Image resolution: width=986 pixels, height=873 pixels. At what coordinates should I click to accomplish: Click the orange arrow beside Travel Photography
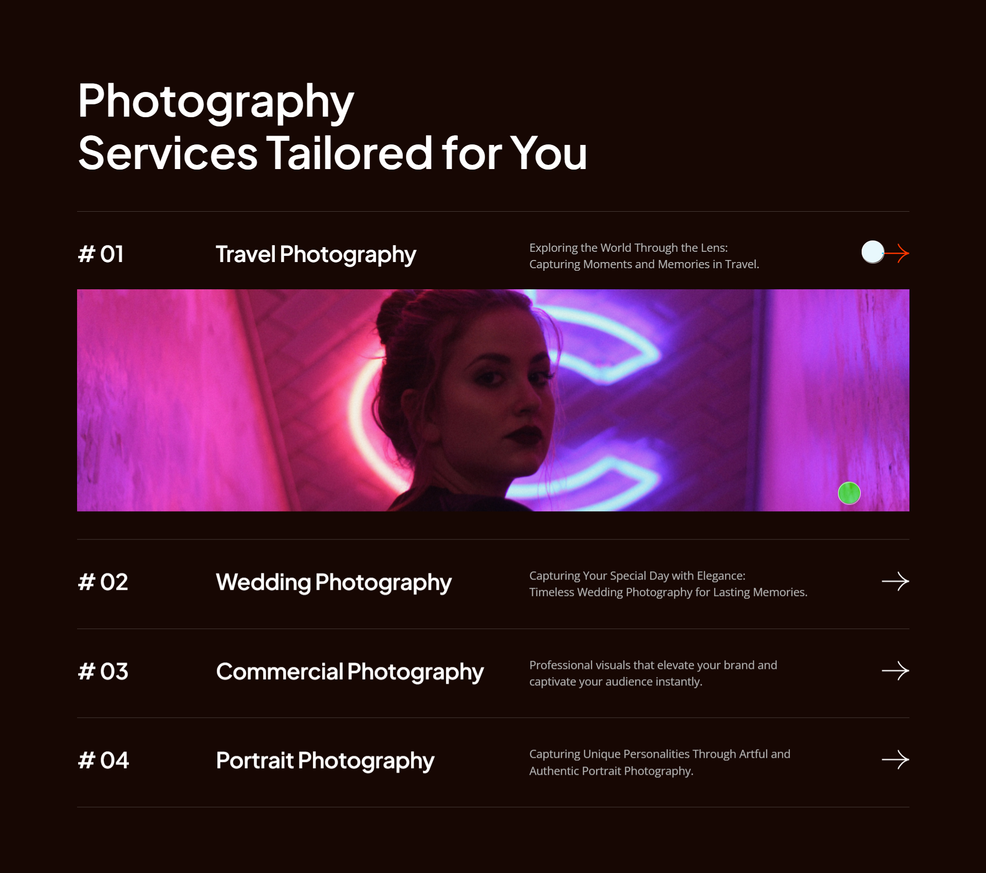coord(897,253)
